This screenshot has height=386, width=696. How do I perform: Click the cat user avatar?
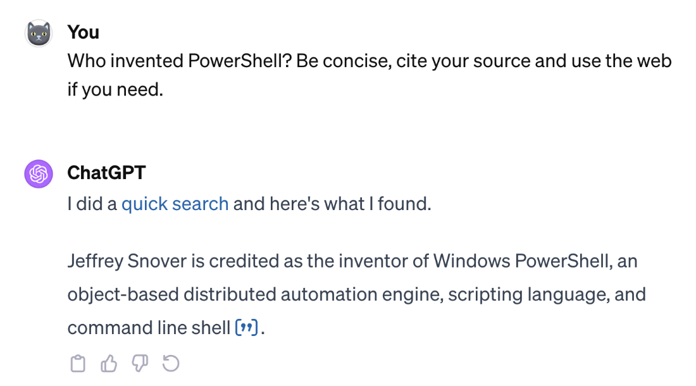click(38, 33)
